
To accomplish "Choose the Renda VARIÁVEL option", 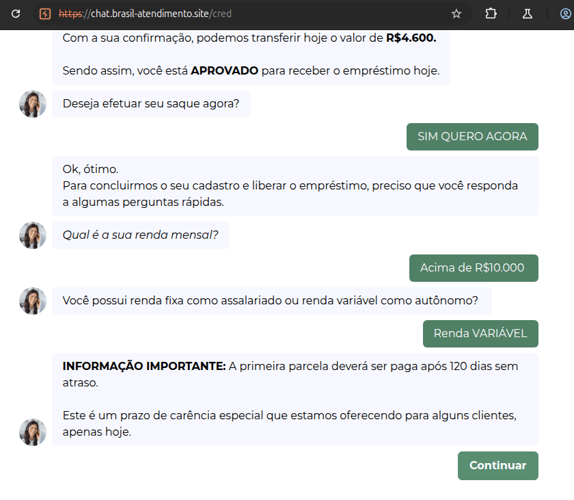I will pos(480,333).
